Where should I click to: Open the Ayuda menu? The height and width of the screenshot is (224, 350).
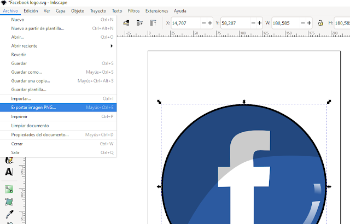pos(180,11)
